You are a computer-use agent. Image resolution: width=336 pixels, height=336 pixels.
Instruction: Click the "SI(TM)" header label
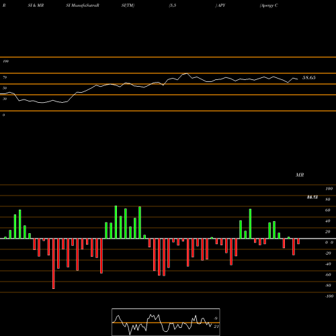click(128, 5)
